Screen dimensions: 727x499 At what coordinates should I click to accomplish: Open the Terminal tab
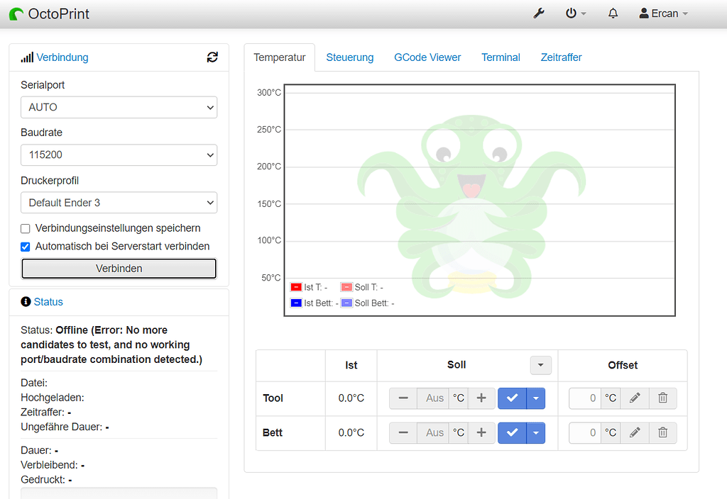point(501,57)
